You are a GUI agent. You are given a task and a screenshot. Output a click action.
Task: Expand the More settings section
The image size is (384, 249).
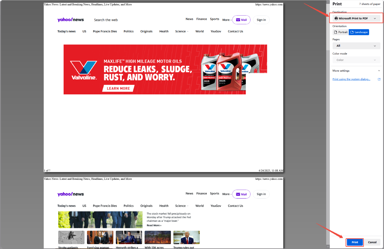coord(356,71)
